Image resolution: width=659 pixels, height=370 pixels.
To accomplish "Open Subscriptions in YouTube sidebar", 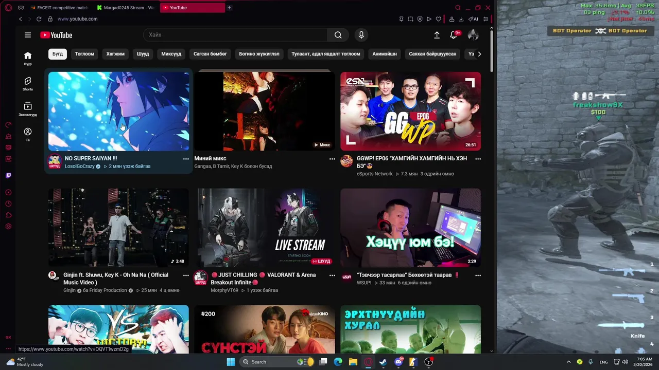I will click(x=28, y=109).
